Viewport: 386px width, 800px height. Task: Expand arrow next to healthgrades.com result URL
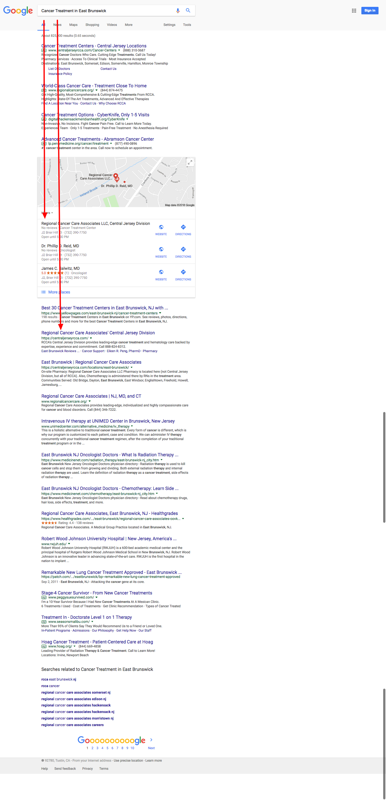tap(183, 519)
